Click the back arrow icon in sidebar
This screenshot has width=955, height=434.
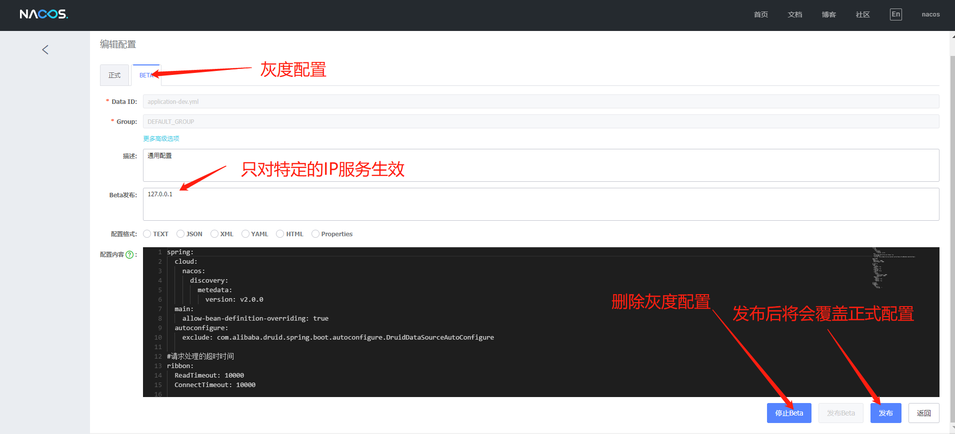click(45, 49)
